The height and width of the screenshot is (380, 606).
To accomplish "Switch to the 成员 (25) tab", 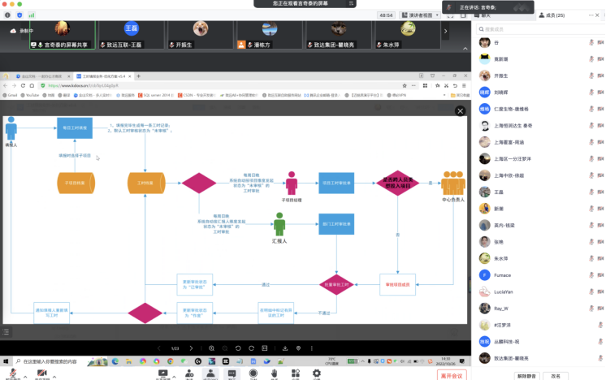I will pyautogui.click(x=552, y=15).
